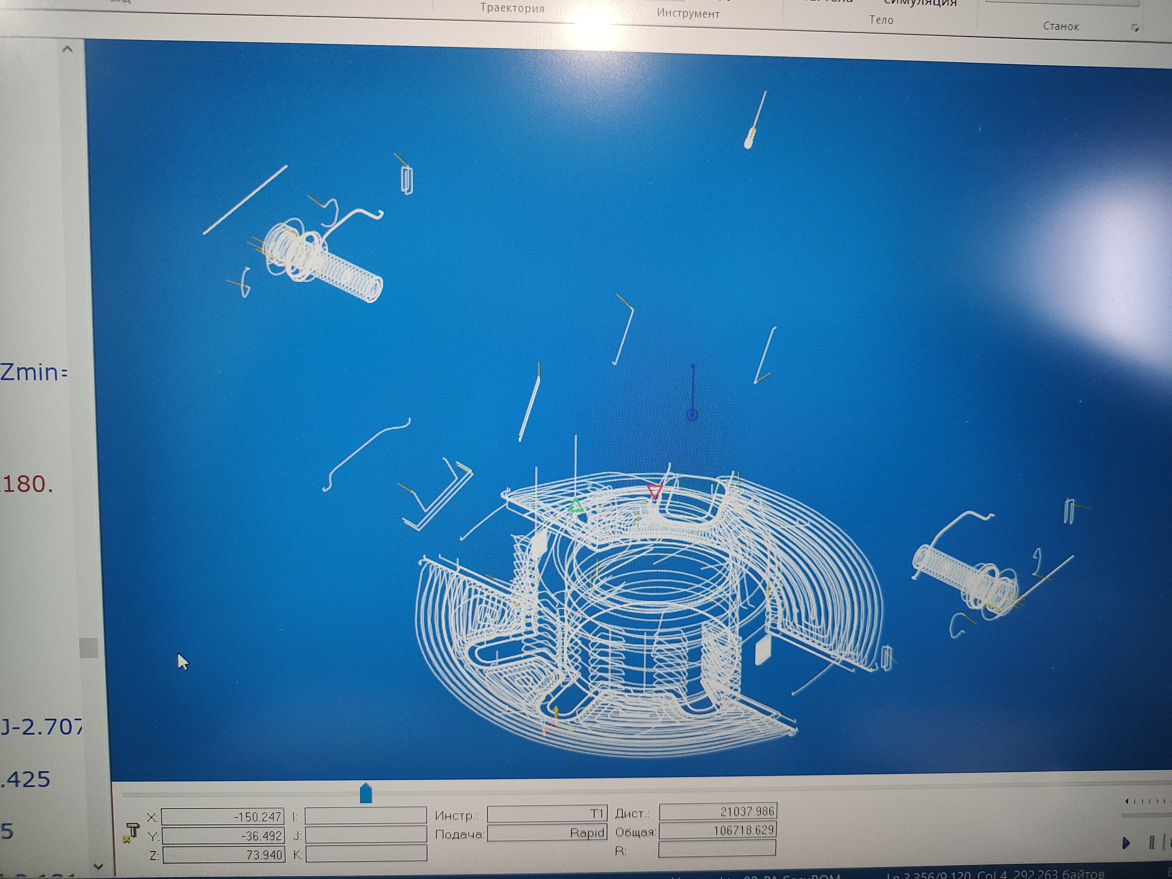The height and width of the screenshot is (879, 1172).
Task: Click the Дист. distance value field
Action: [x=717, y=811]
